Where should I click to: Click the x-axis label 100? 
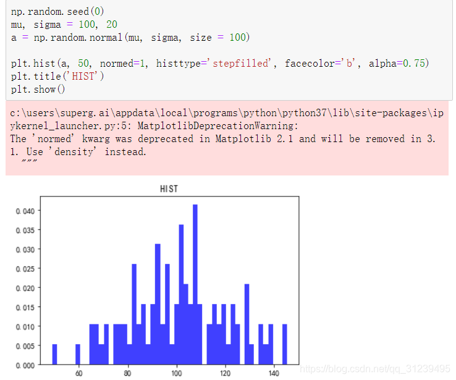[x=176, y=373]
